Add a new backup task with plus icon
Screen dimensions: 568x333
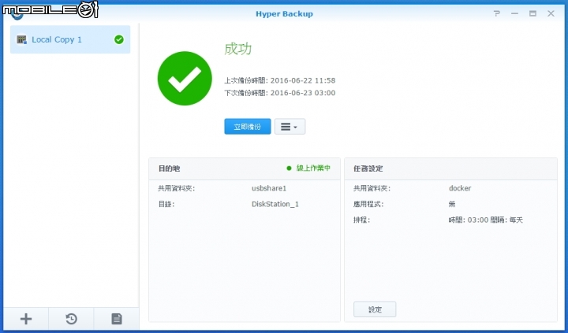(26, 319)
